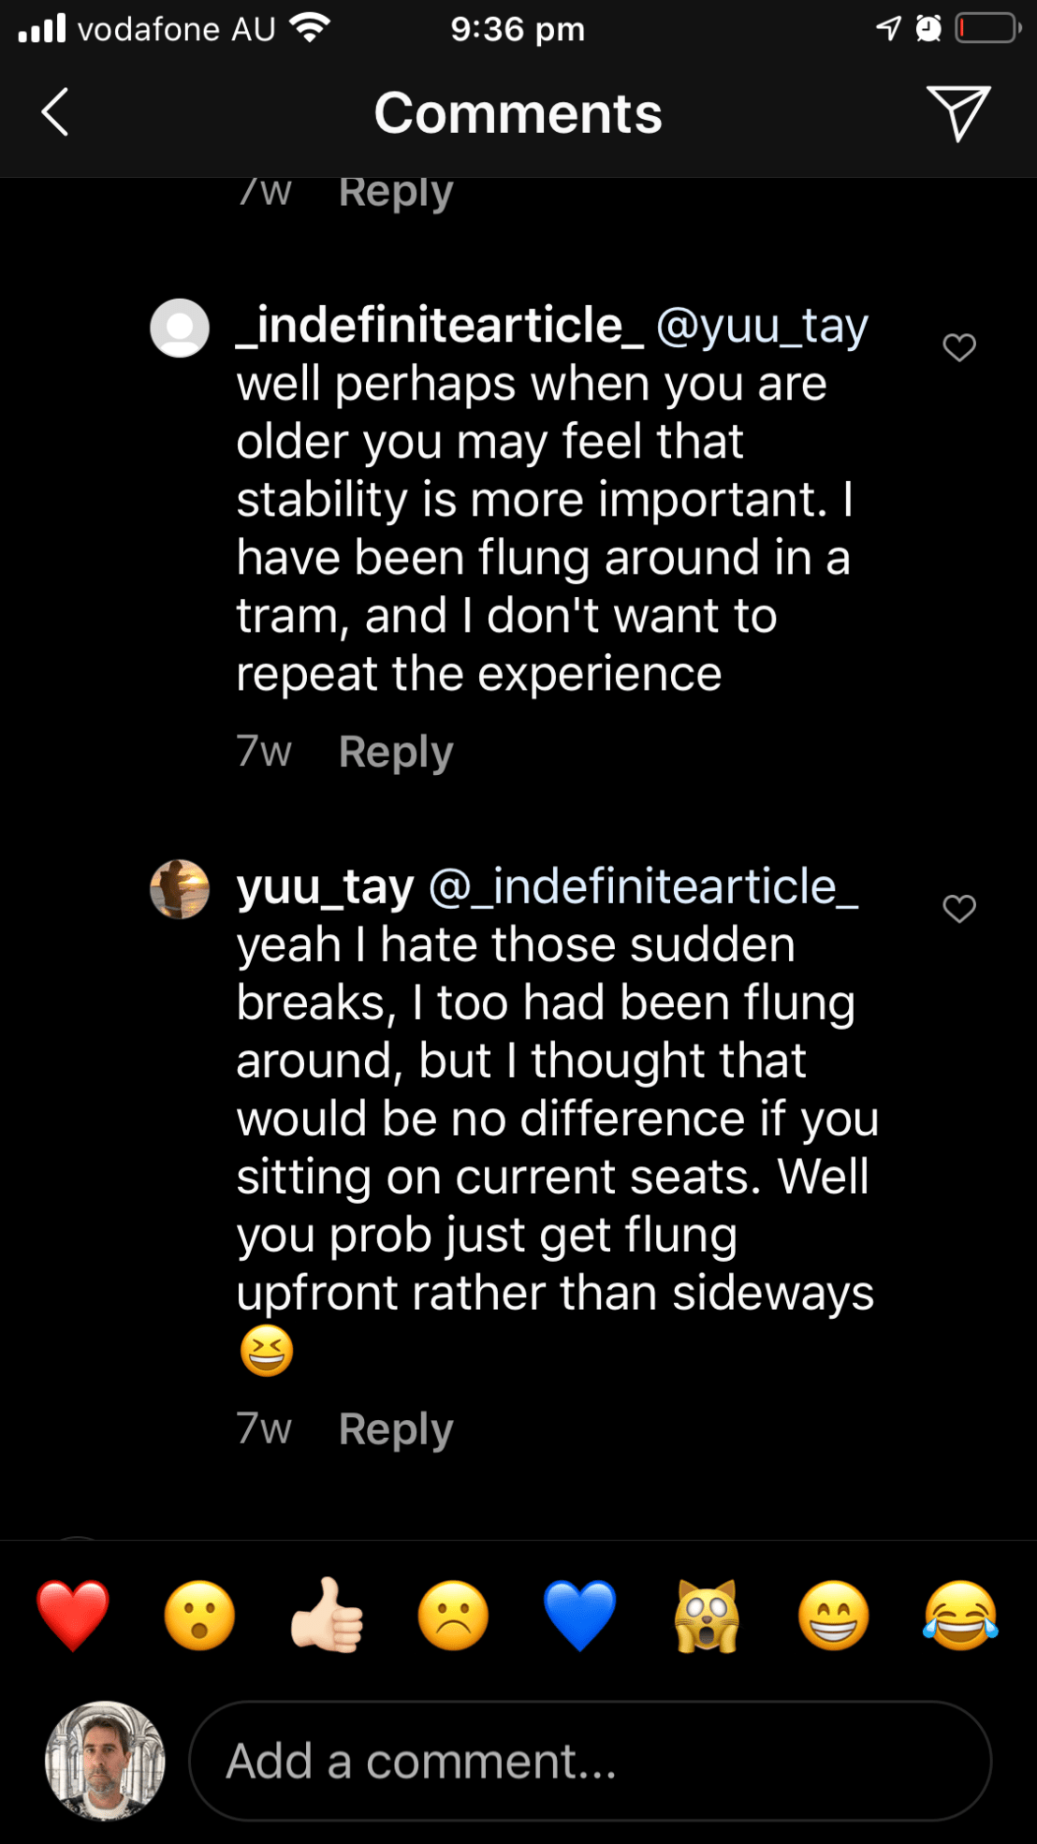The image size is (1037, 1844).
Task: Insert thumbs up emoji reaction
Action: [327, 1616]
